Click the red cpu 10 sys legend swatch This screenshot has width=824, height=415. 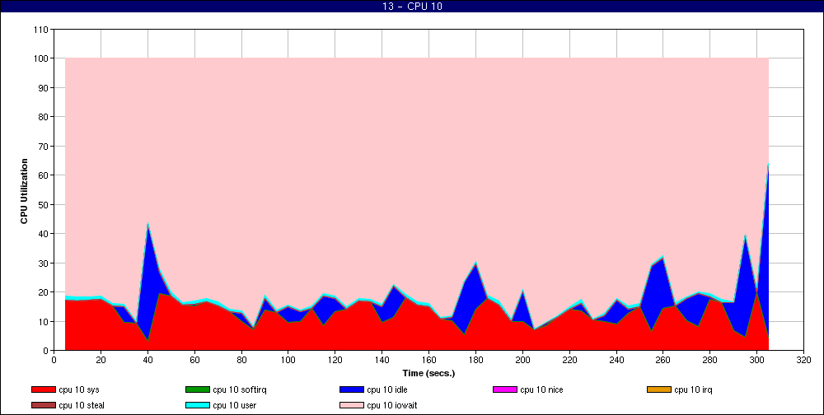point(43,389)
